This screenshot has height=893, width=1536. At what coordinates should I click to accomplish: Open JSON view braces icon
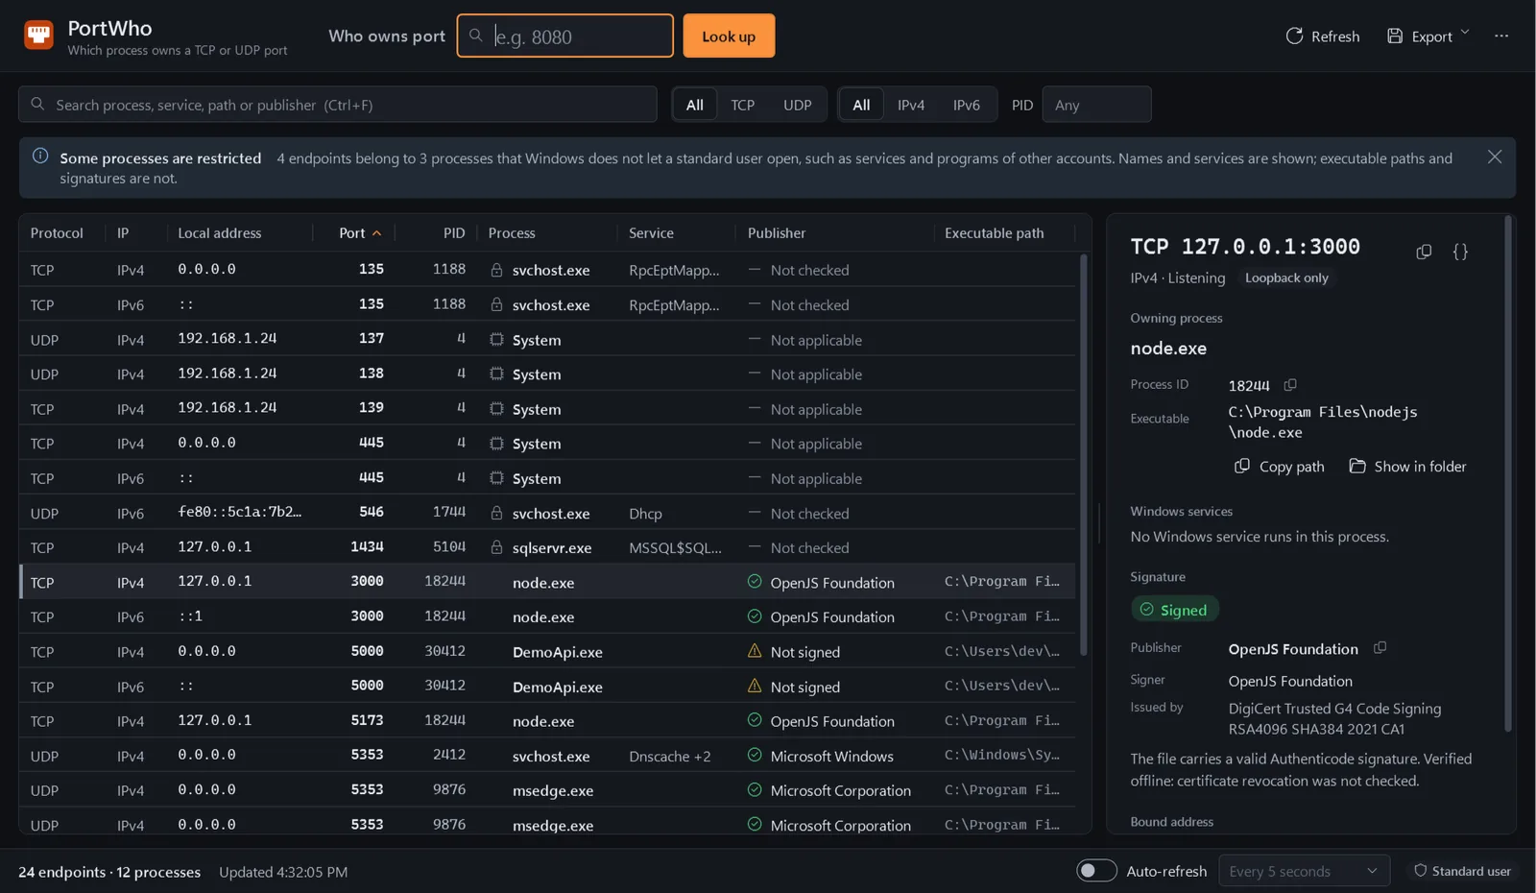coord(1460,252)
